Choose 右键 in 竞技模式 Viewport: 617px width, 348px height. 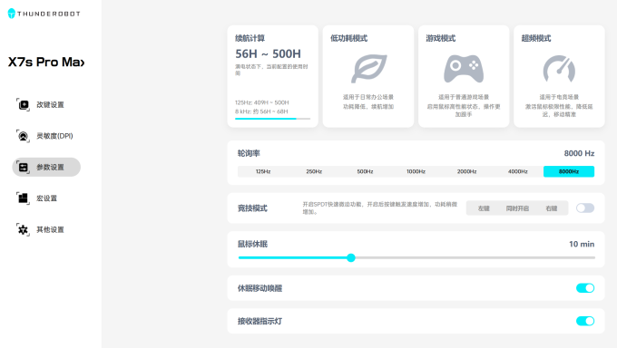[552, 208]
